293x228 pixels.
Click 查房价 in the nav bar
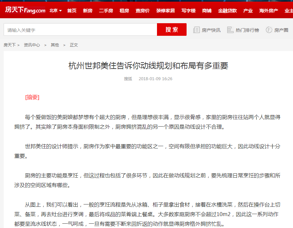[143, 11]
